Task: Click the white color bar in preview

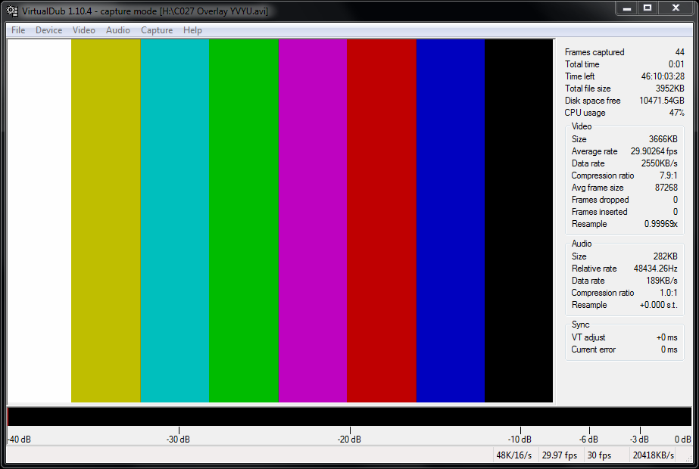Action: 39,221
